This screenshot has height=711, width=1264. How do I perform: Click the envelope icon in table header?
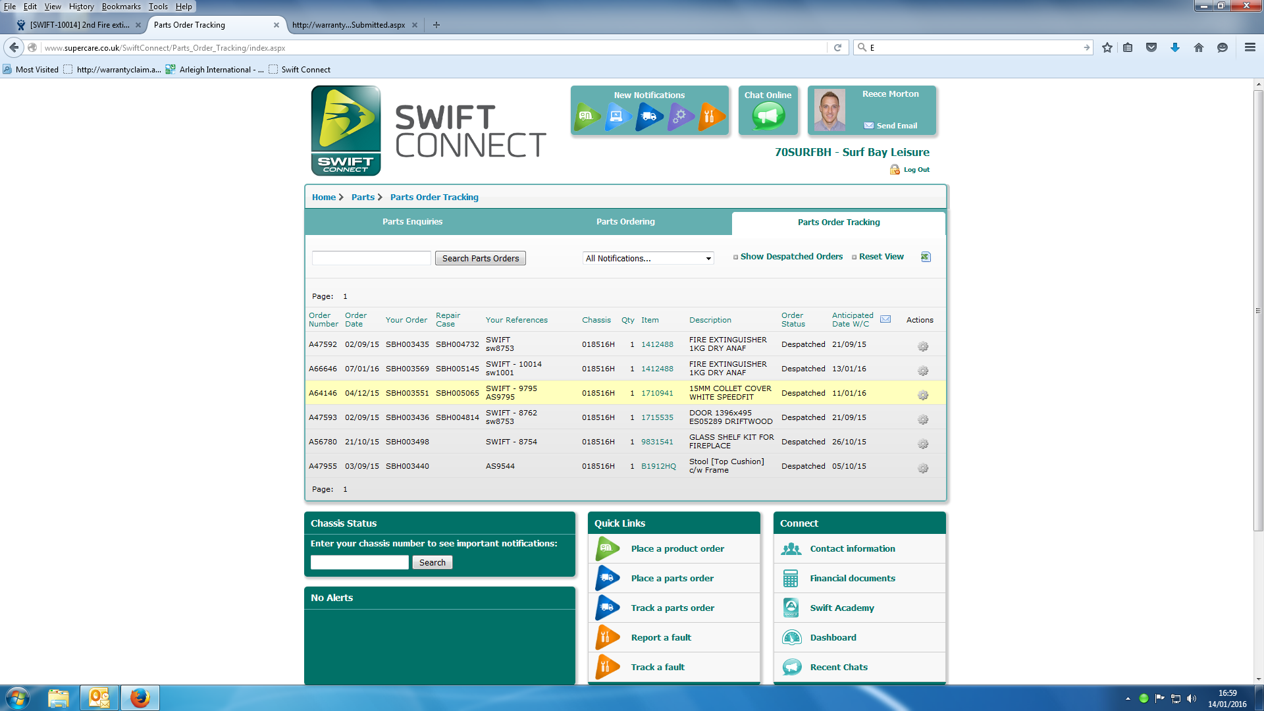(x=885, y=319)
